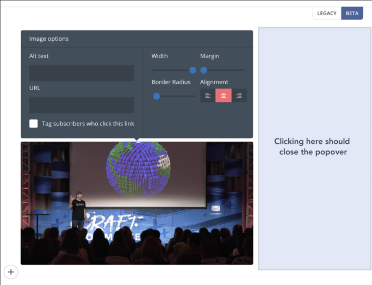372x285 pixels.
Task: Click the Margin slider handle
Action: point(203,70)
